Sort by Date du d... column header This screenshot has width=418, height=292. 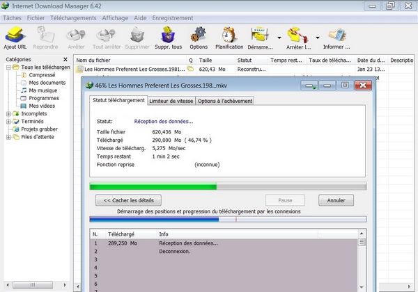point(371,60)
